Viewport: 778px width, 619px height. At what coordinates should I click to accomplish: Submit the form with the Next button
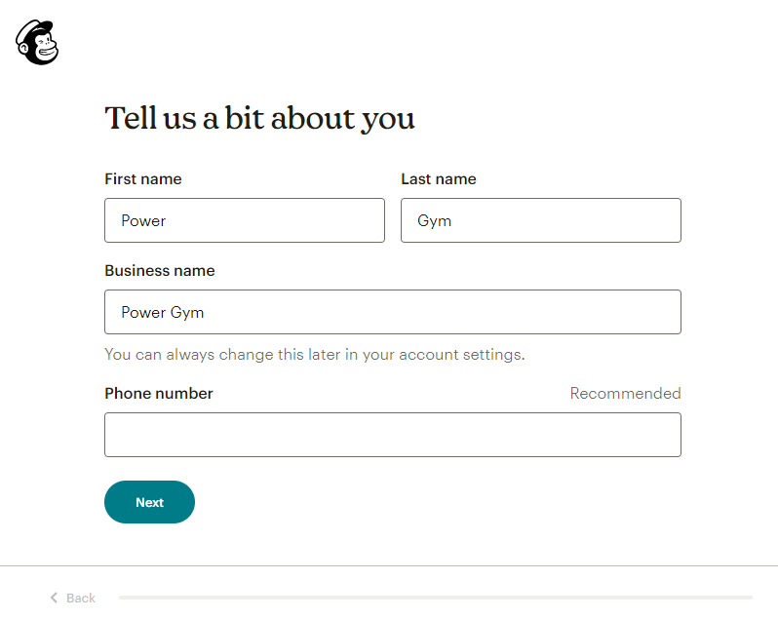point(149,502)
